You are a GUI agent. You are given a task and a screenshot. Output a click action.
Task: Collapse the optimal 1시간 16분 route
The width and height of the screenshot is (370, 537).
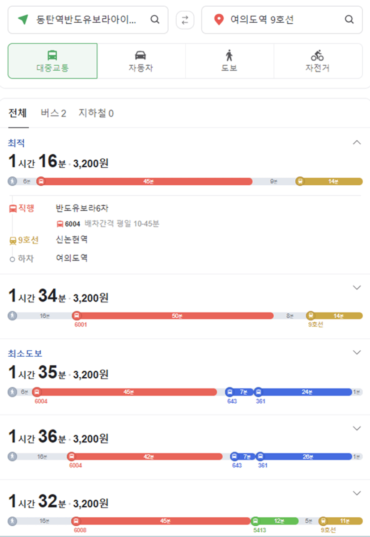(x=357, y=142)
